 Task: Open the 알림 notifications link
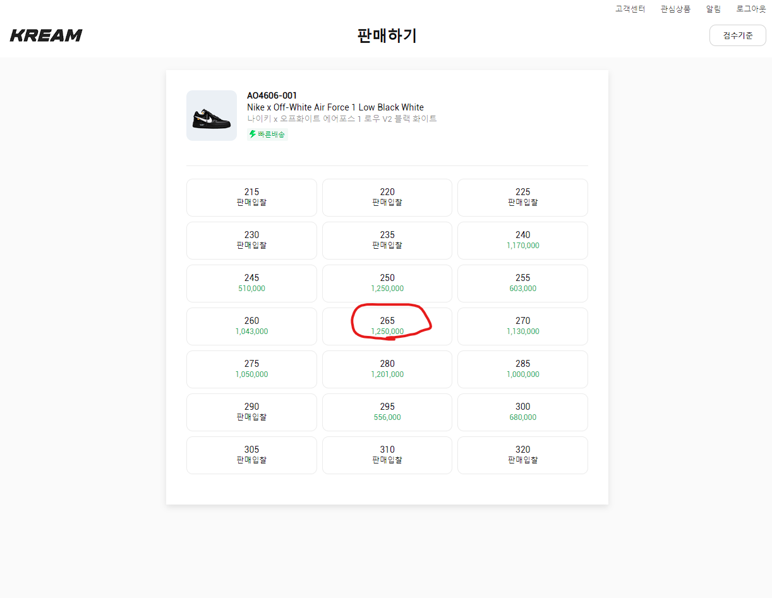pos(713,9)
